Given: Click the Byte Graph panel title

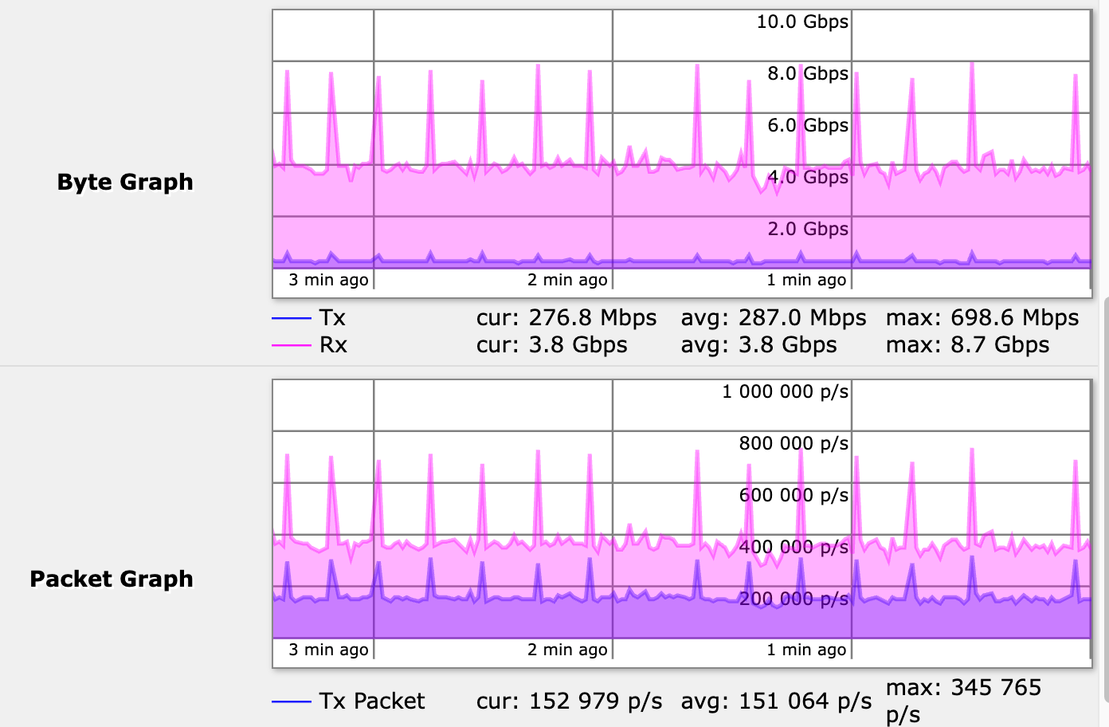Looking at the screenshot, I should pyautogui.click(x=124, y=182).
